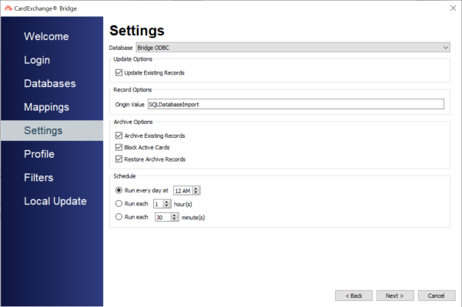Click the hours spinner arrows
This screenshot has width=462, height=307.
coord(167,204)
